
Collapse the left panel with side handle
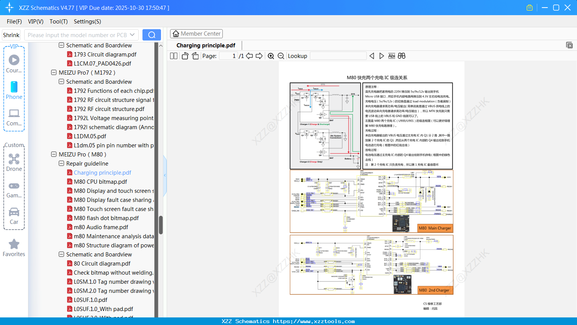point(165,175)
